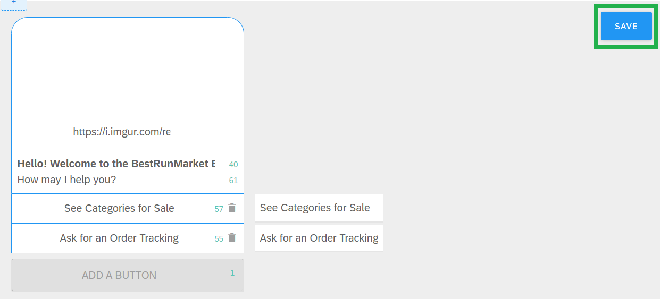Click the character counter showing 55
Image resolution: width=660 pixels, height=299 pixels.
[x=219, y=239]
